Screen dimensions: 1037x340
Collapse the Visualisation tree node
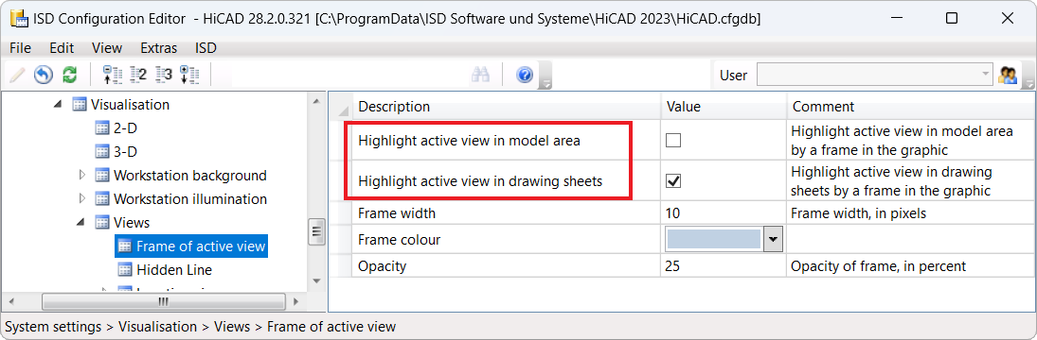[59, 104]
